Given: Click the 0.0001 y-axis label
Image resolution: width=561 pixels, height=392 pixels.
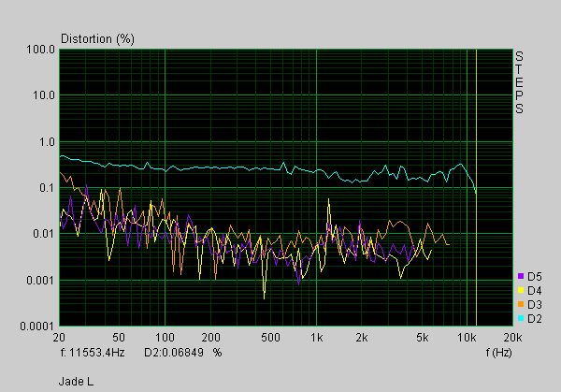Looking at the screenshot, I should (x=37, y=327).
